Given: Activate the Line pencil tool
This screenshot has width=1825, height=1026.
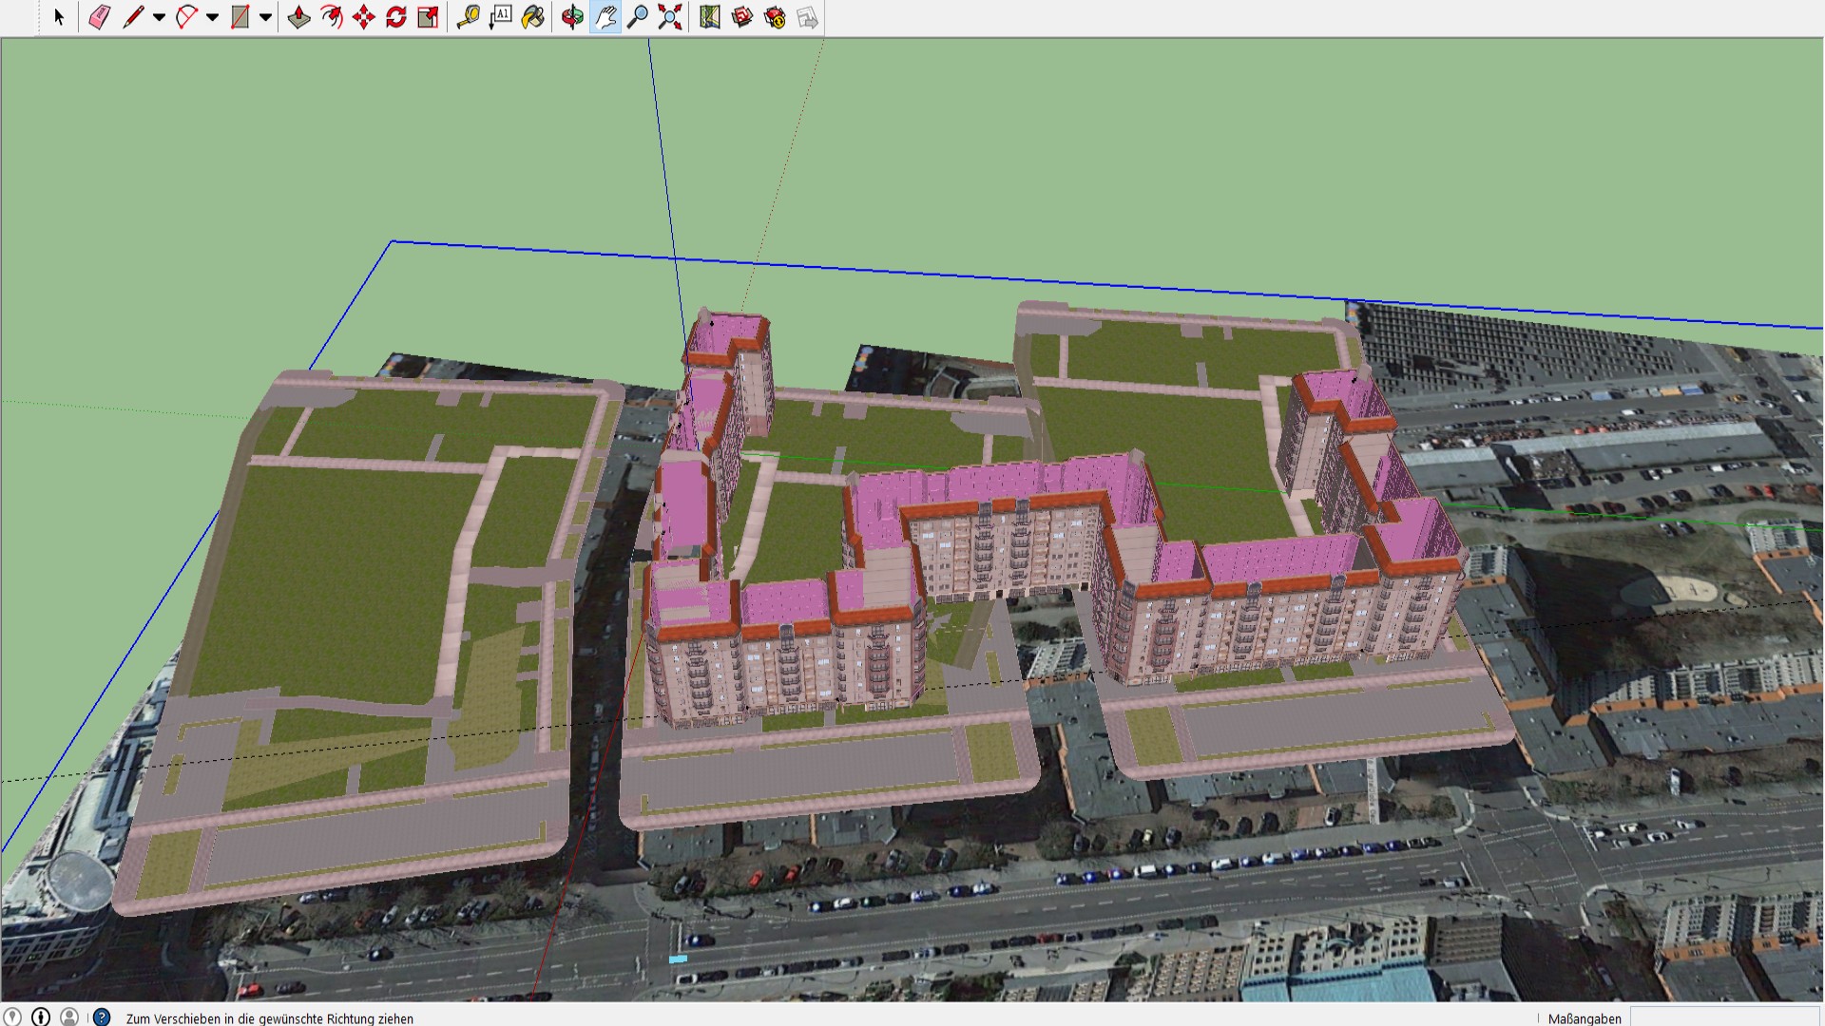Looking at the screenshot, I should coord(133,17).
